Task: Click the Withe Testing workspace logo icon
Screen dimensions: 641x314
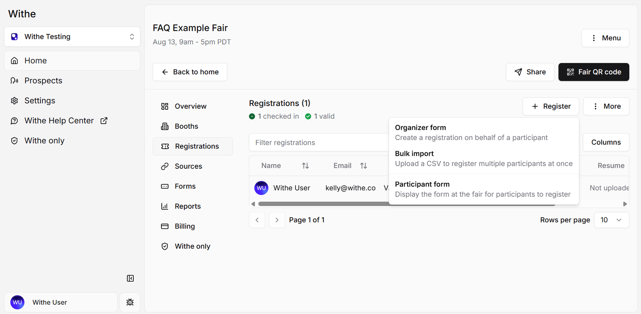Action: pos(14,37)
